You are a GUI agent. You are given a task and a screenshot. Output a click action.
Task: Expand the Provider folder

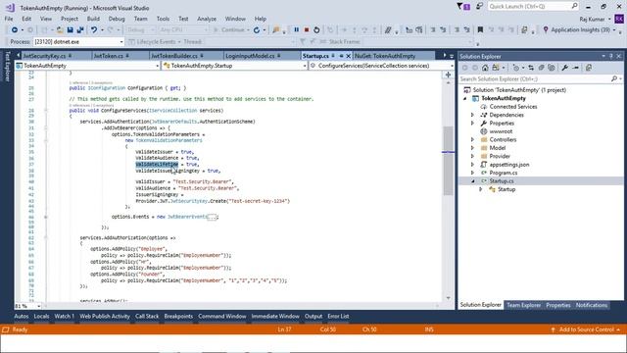click(472, 157)
